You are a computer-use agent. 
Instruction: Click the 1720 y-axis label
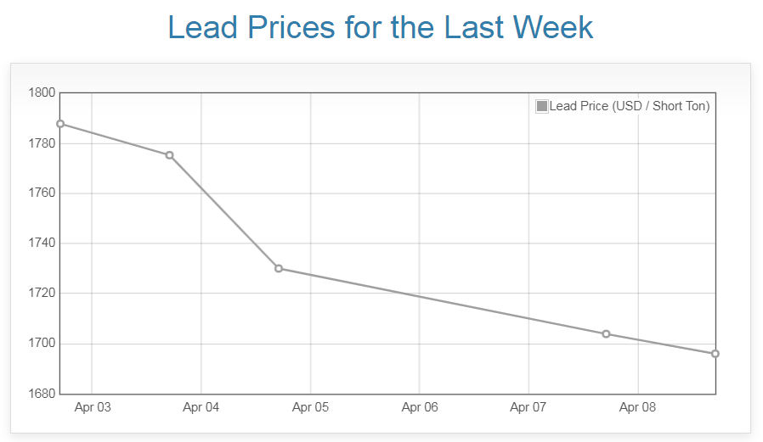42,294
